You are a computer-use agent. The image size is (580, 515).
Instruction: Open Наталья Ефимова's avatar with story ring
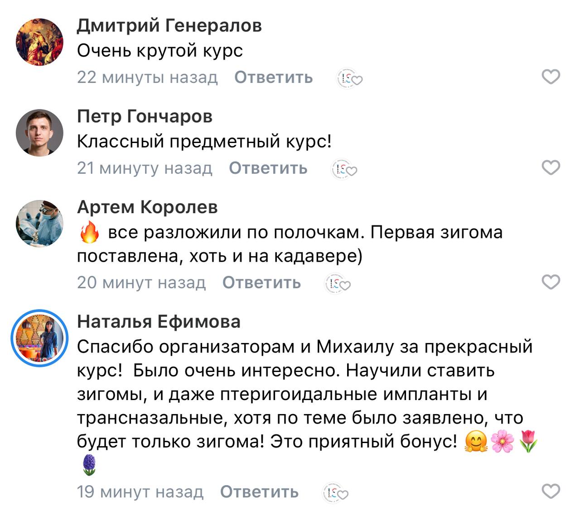[x=40, y=338]
